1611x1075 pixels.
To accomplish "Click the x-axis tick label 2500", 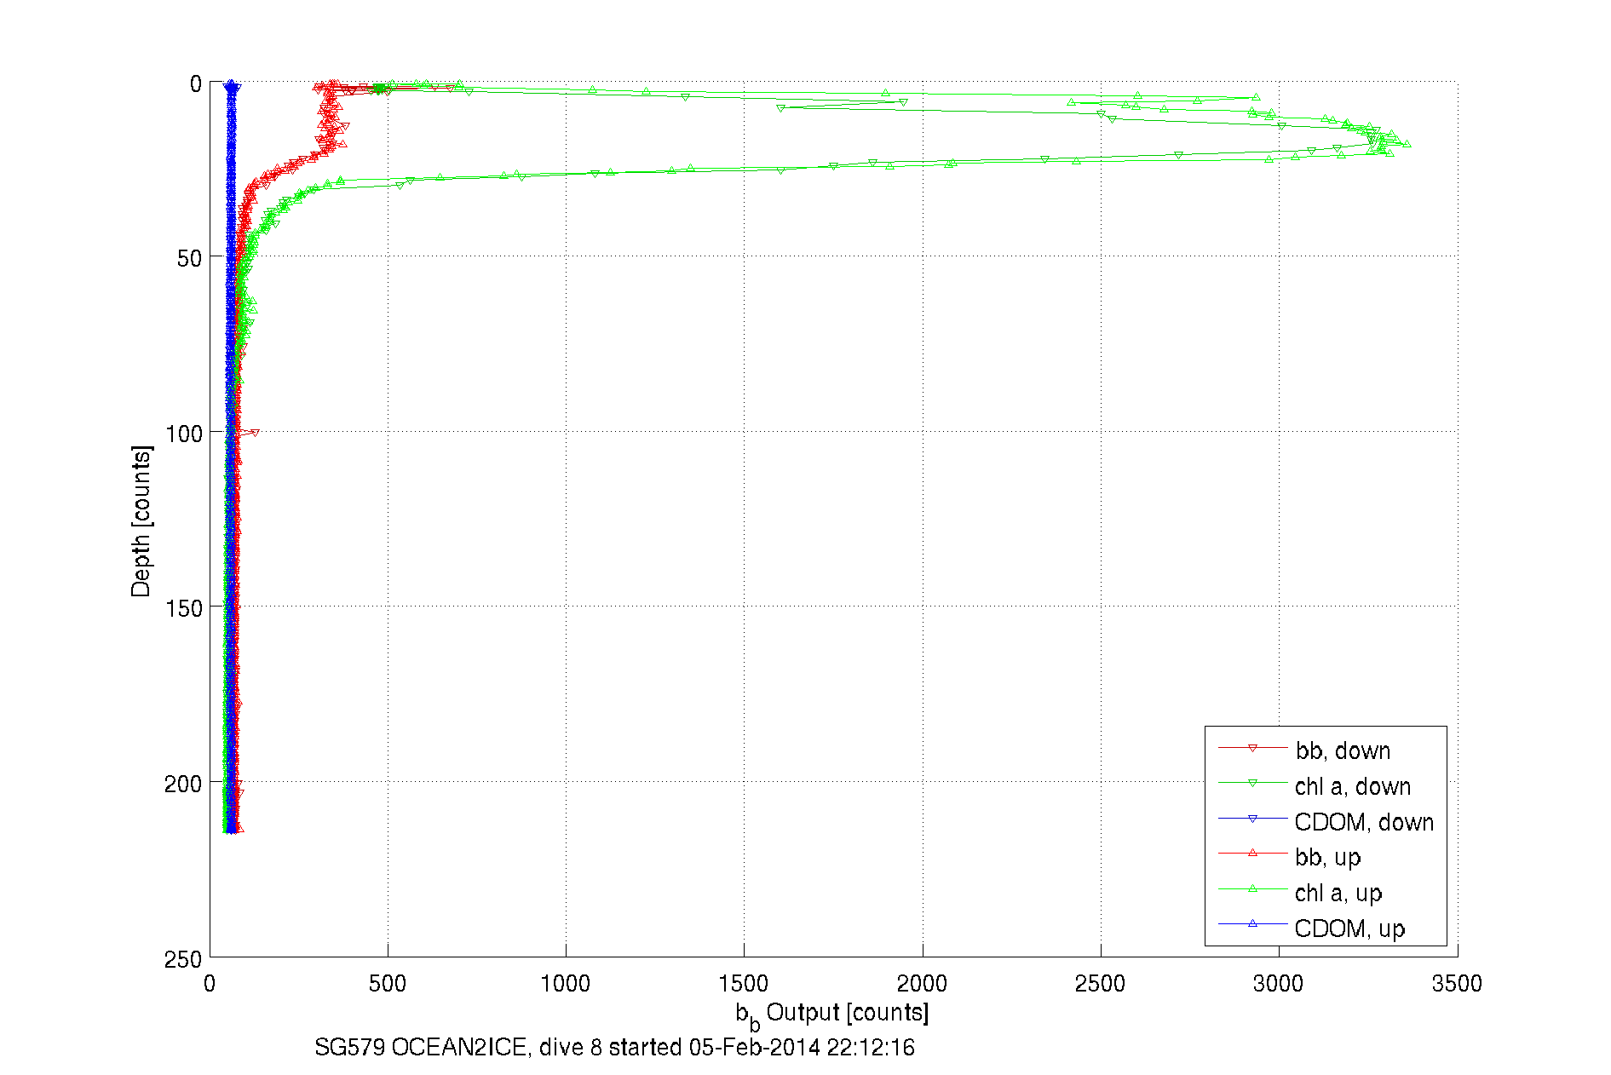I will (1100, 984).
